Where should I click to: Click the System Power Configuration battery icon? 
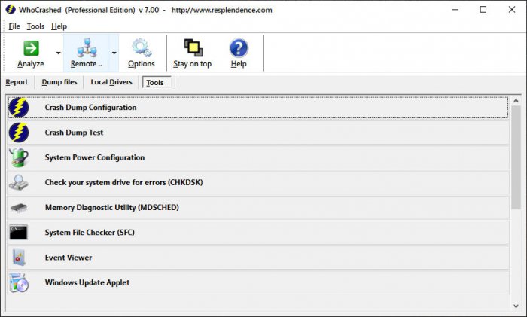(x=19, y=157)
